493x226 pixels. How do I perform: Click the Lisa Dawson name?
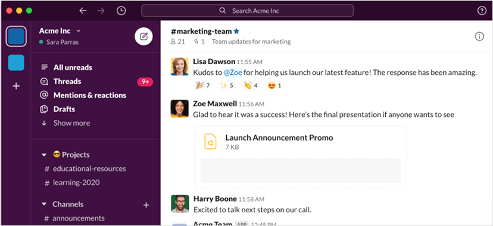pos(214,61)
